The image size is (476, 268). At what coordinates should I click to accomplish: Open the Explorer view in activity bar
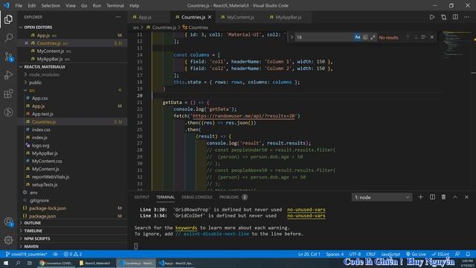click(x=8, y=19)
